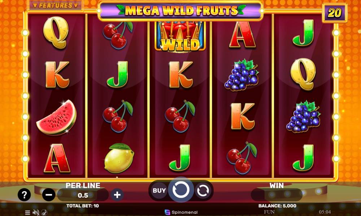Toggle the quick spin rabbit icon
361x216 pixels.
[x=44, y=212]
